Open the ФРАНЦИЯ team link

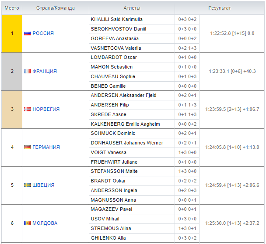pyautogui.click(x=45, y=72)
